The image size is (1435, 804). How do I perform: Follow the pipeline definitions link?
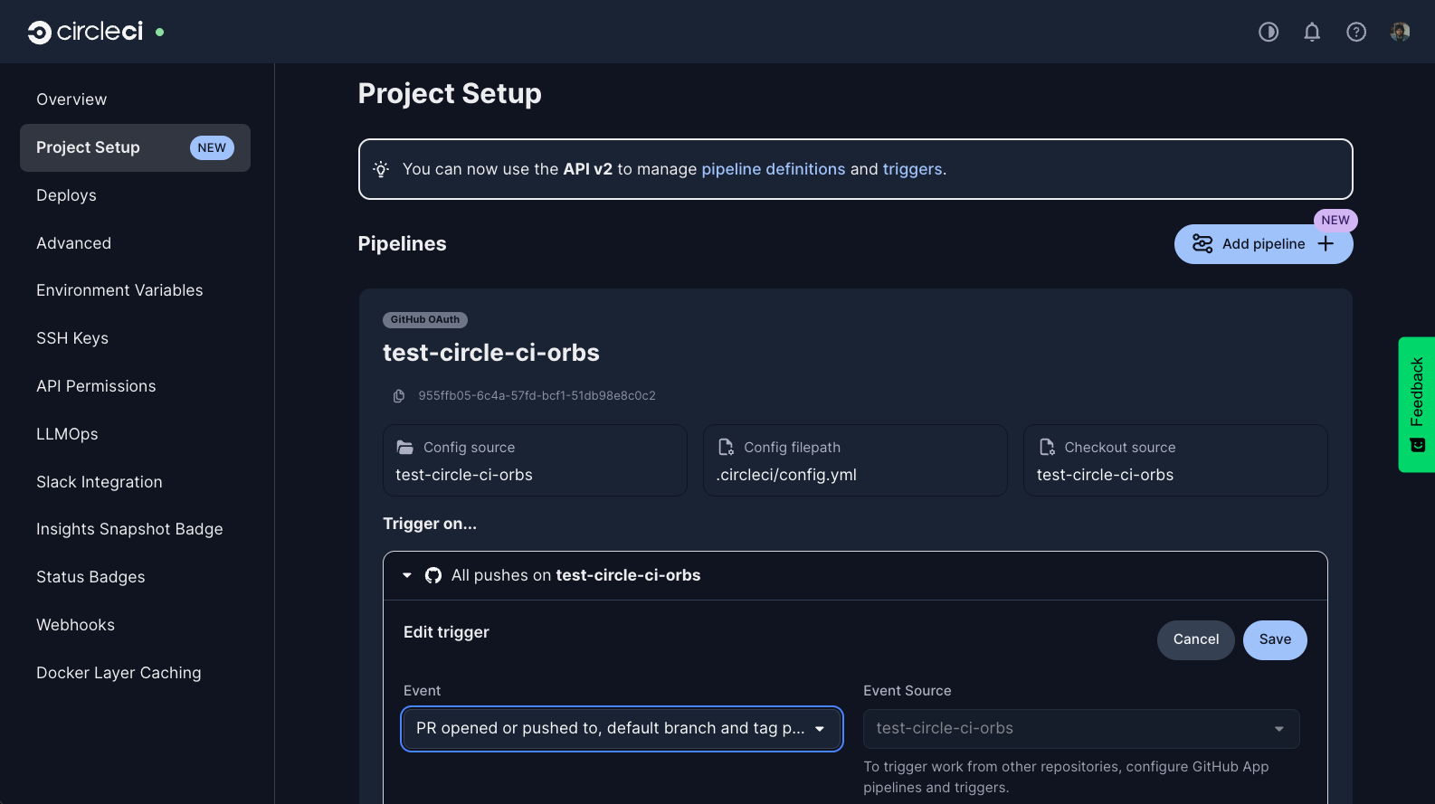pos(774,169)
